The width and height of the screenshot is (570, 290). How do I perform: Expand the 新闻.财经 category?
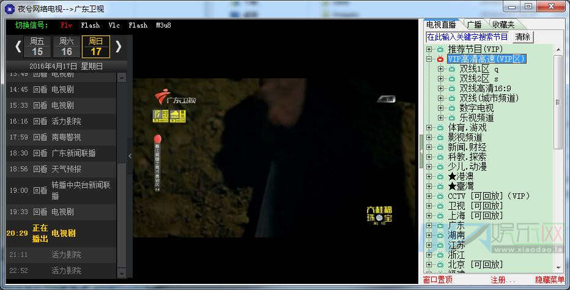click(x=429, y=147)
